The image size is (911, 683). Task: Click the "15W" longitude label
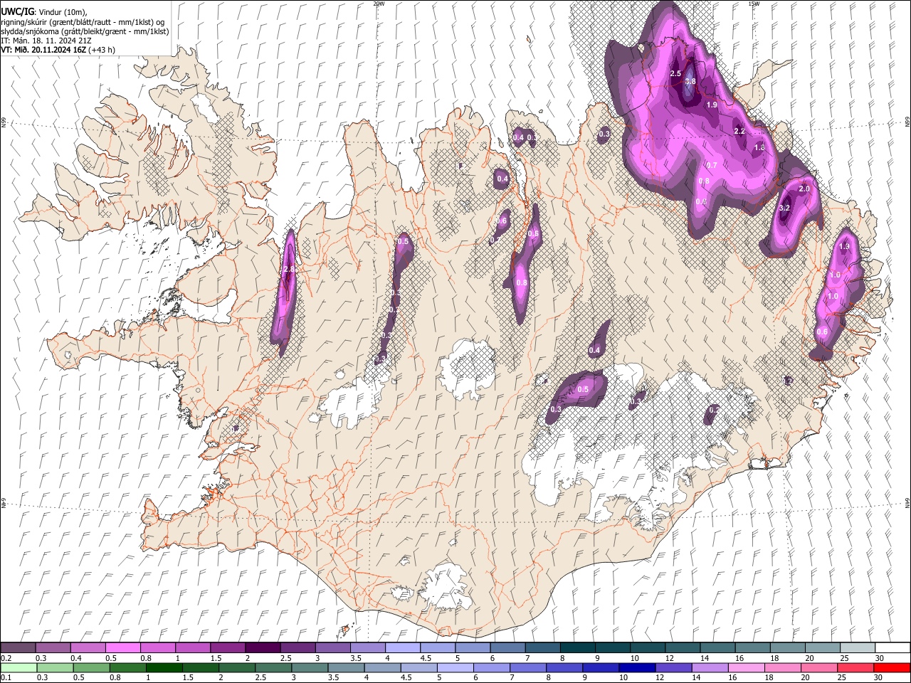754,4
